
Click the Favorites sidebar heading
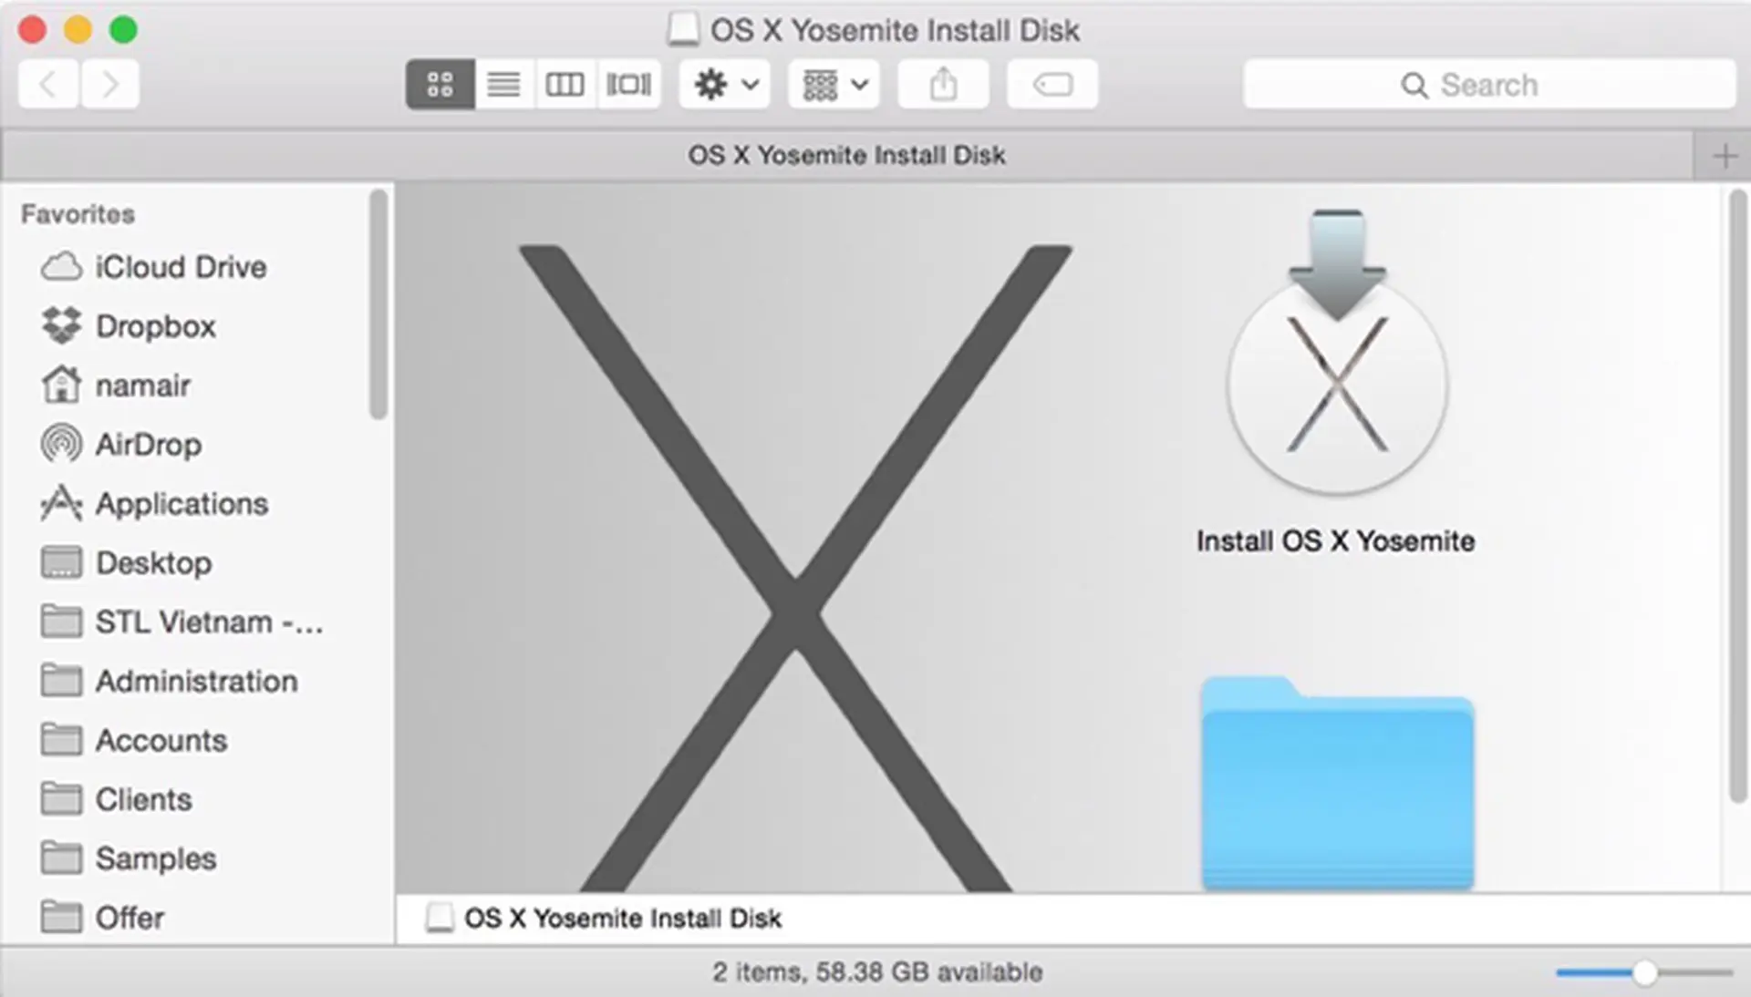point(78,214)
